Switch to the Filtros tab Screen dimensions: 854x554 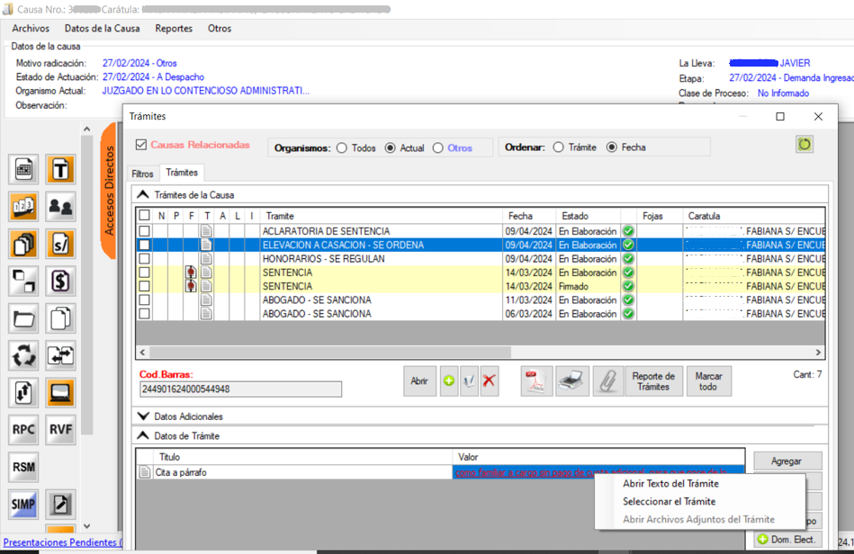[142, 174]
